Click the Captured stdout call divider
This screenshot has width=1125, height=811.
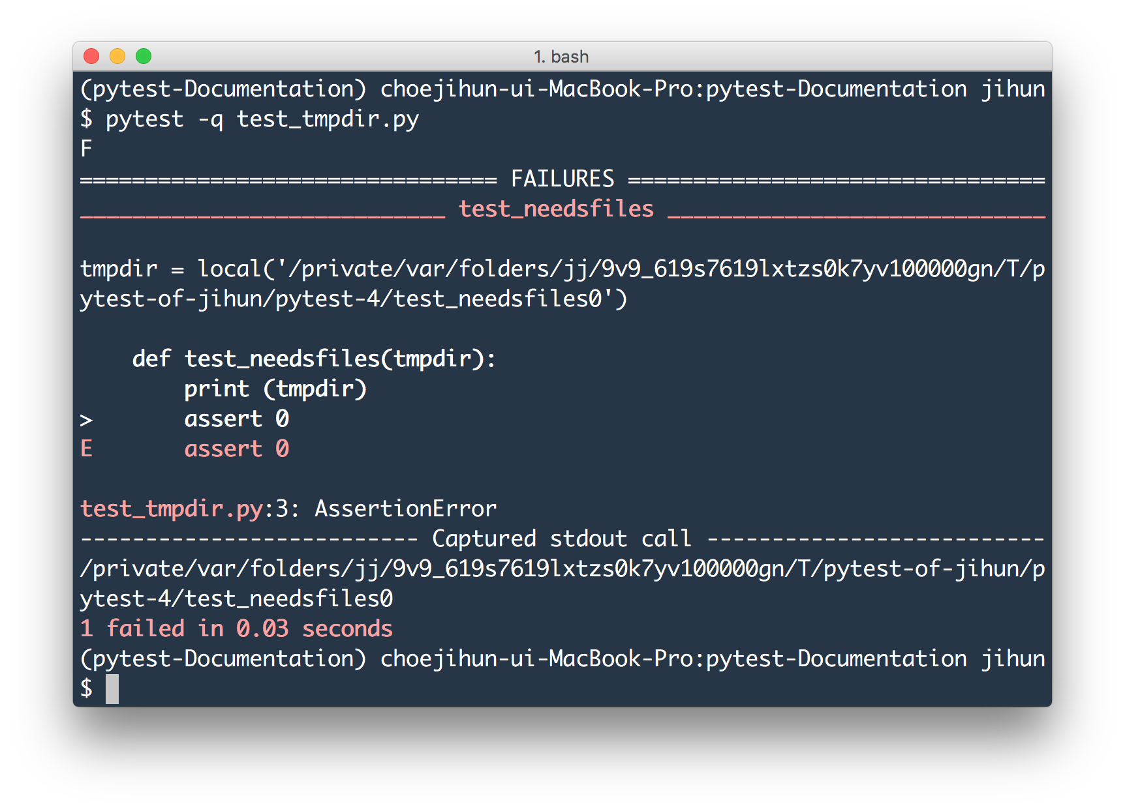tap(561, 538)
